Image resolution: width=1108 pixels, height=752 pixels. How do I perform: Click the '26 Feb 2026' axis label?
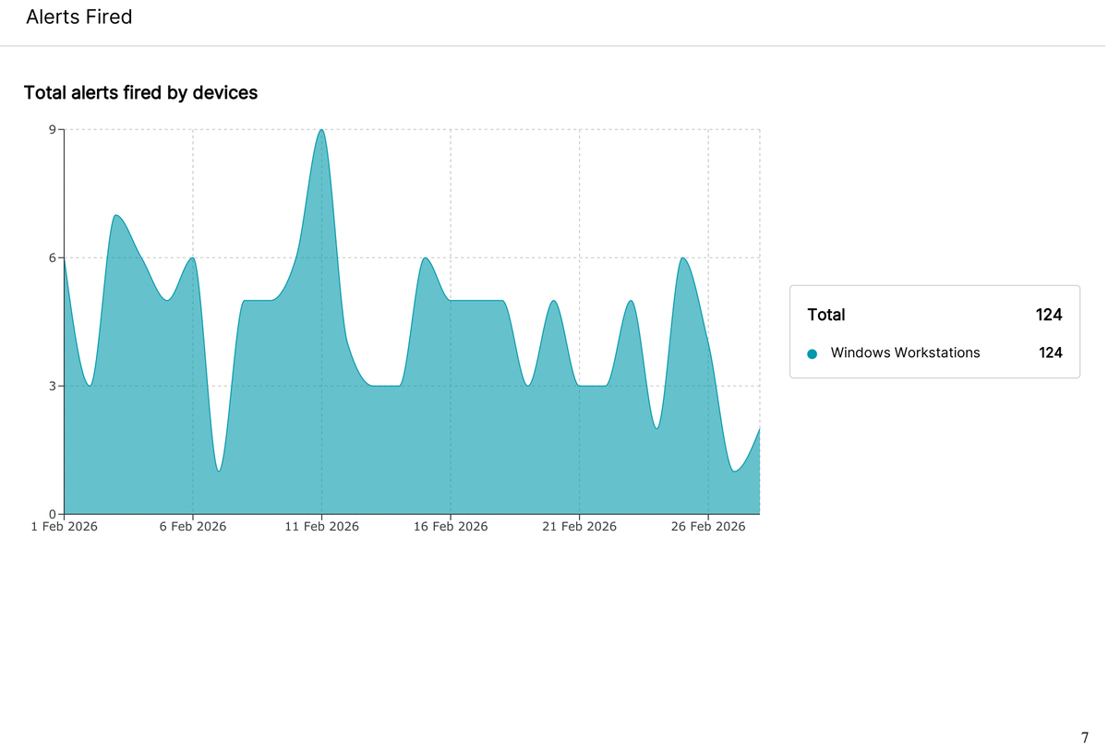708,527
